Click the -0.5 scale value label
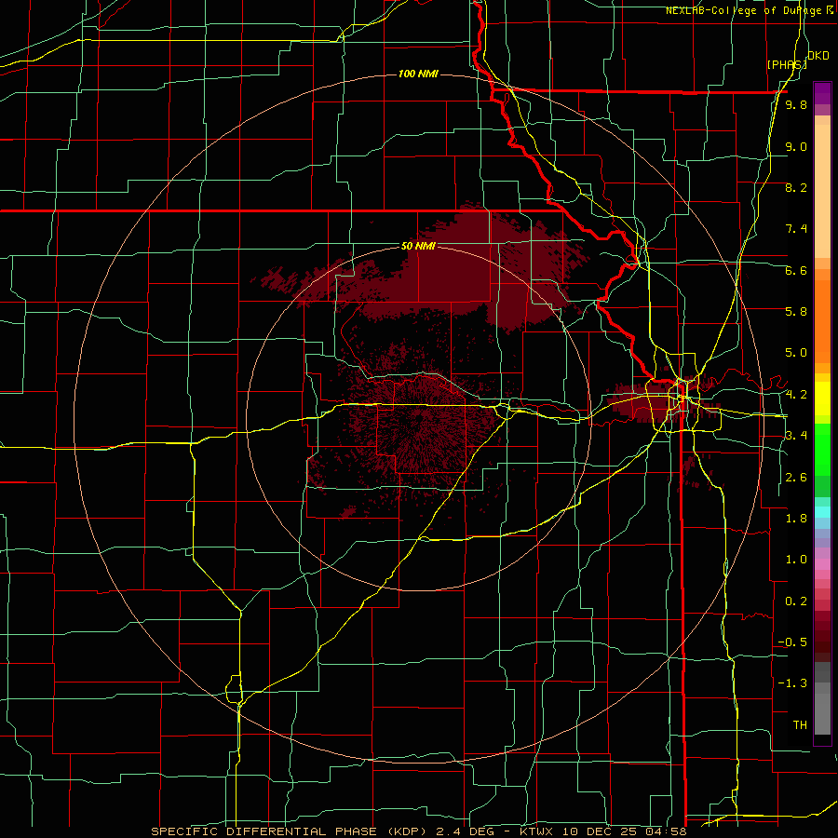Viewport: 838px width, 838px height. pyautogui.click(x=792, y=642)
